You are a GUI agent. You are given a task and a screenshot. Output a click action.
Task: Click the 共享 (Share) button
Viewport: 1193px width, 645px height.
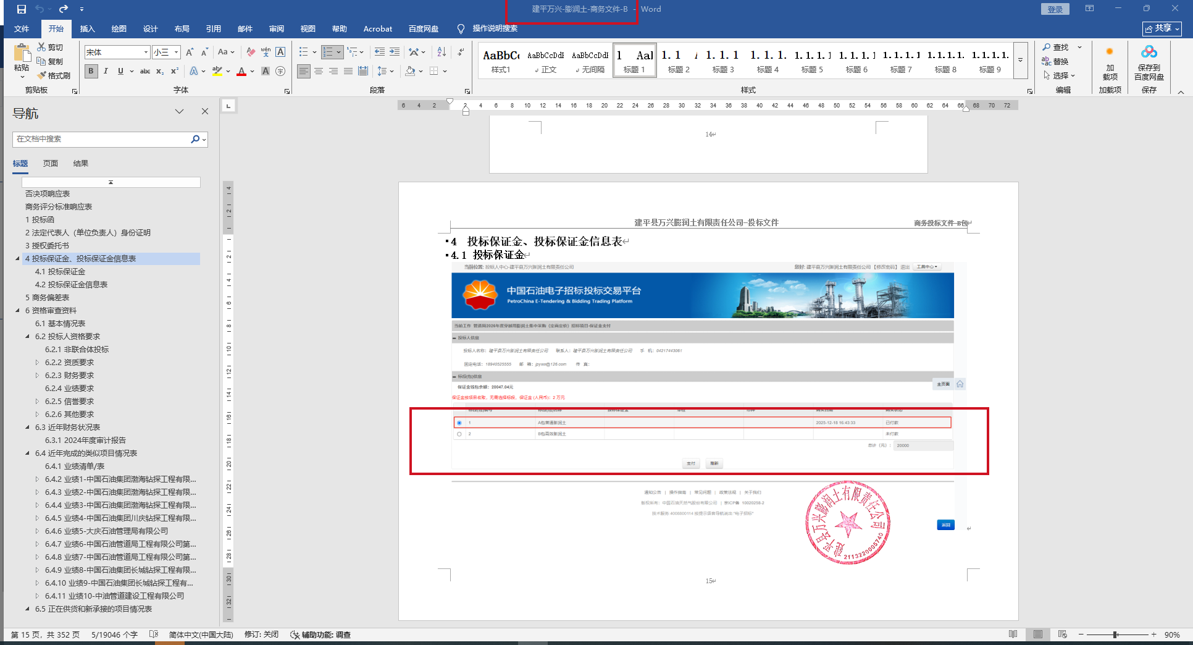pos(1162,28)
